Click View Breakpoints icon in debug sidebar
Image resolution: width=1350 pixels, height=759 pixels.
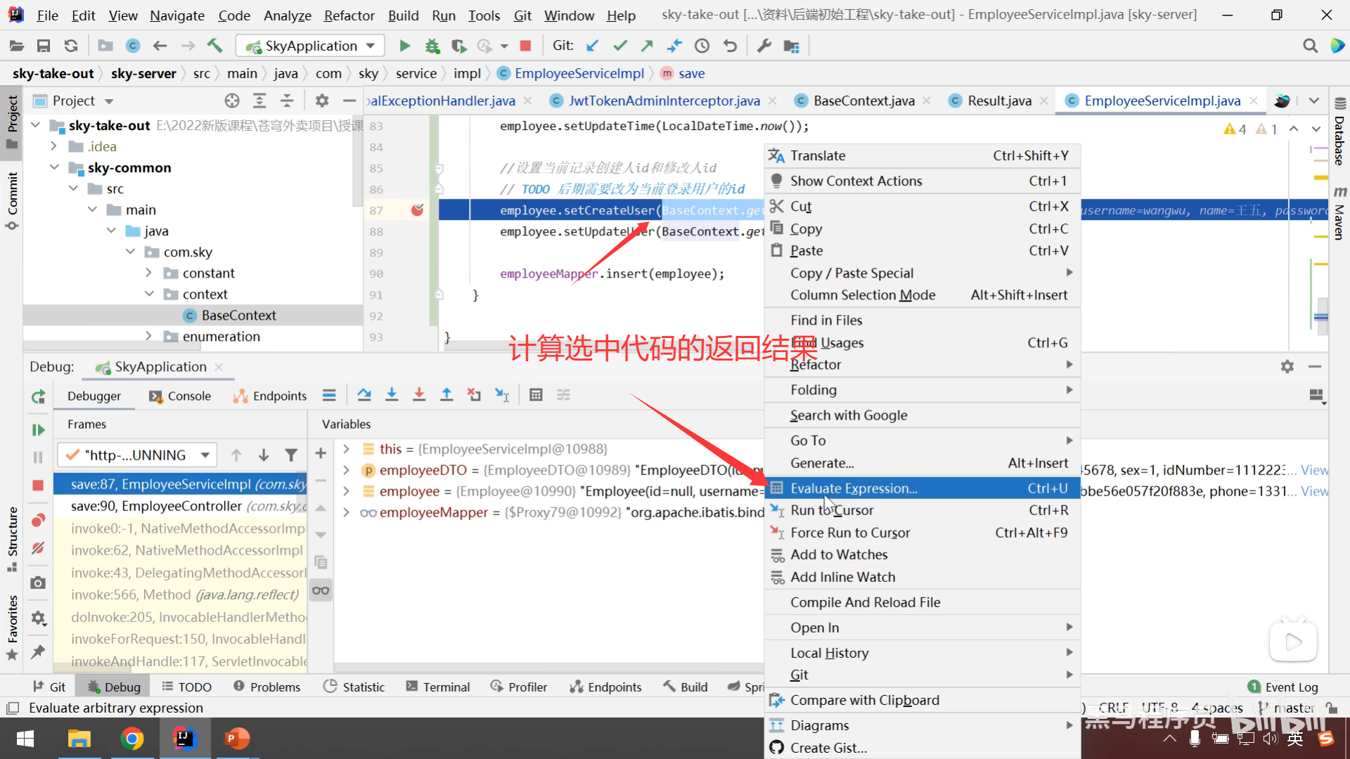38,521
